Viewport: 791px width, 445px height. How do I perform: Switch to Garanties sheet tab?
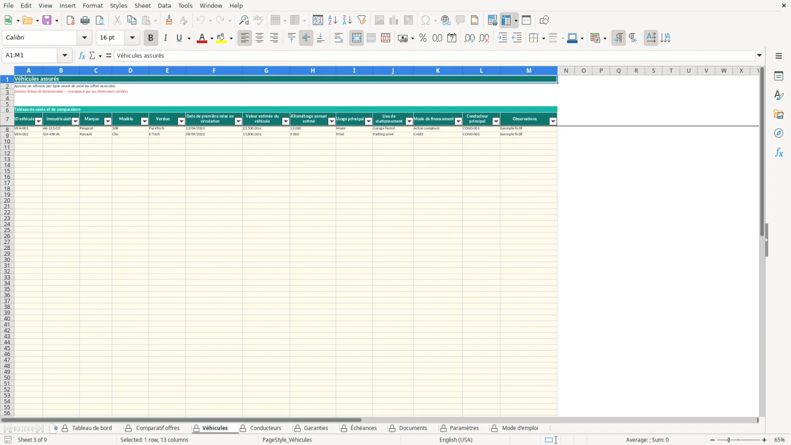point(316,428)
